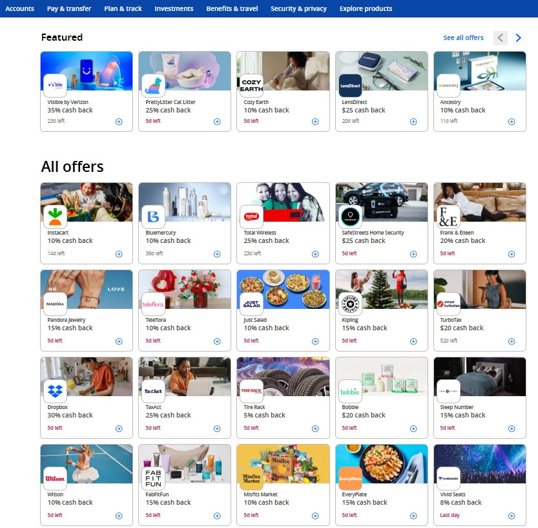Open the EveryPlate meal offer image
538x528 pixels.
click(x=382, y=464)
